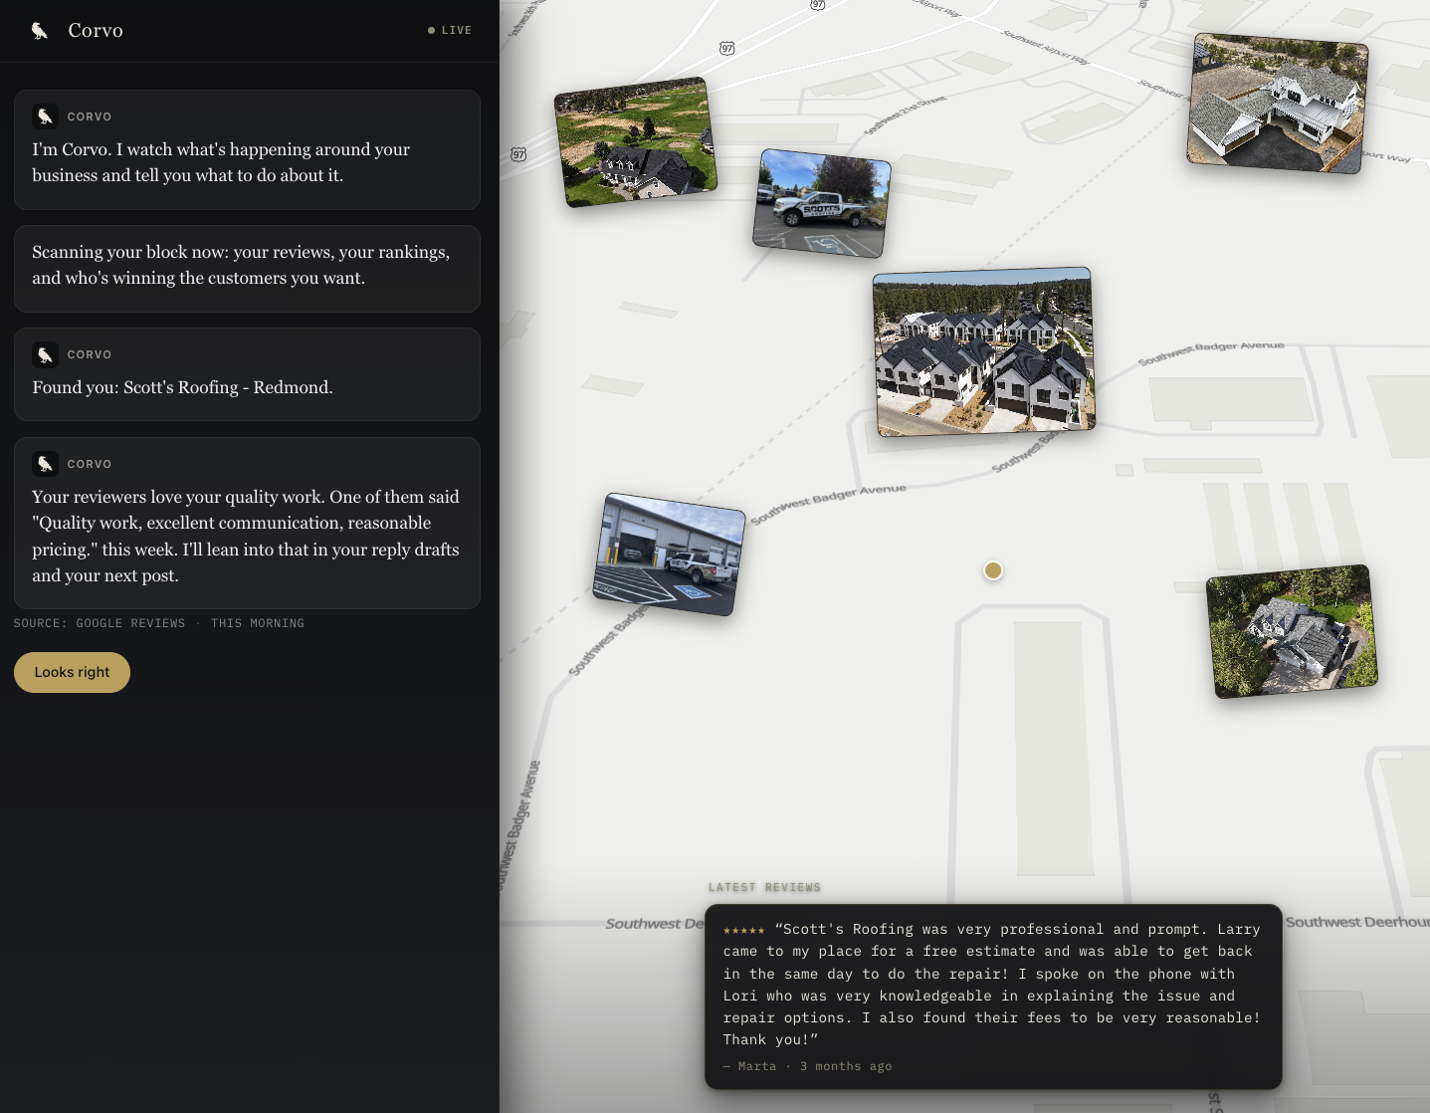Open the Scott's truck parking lot photo

point(822,203)
